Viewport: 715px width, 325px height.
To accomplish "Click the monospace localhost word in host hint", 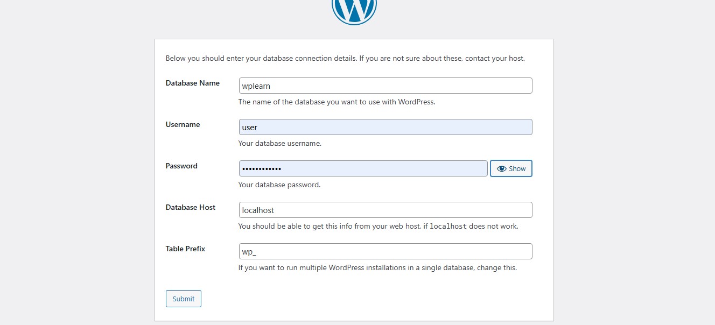I will tap(448, 227).
